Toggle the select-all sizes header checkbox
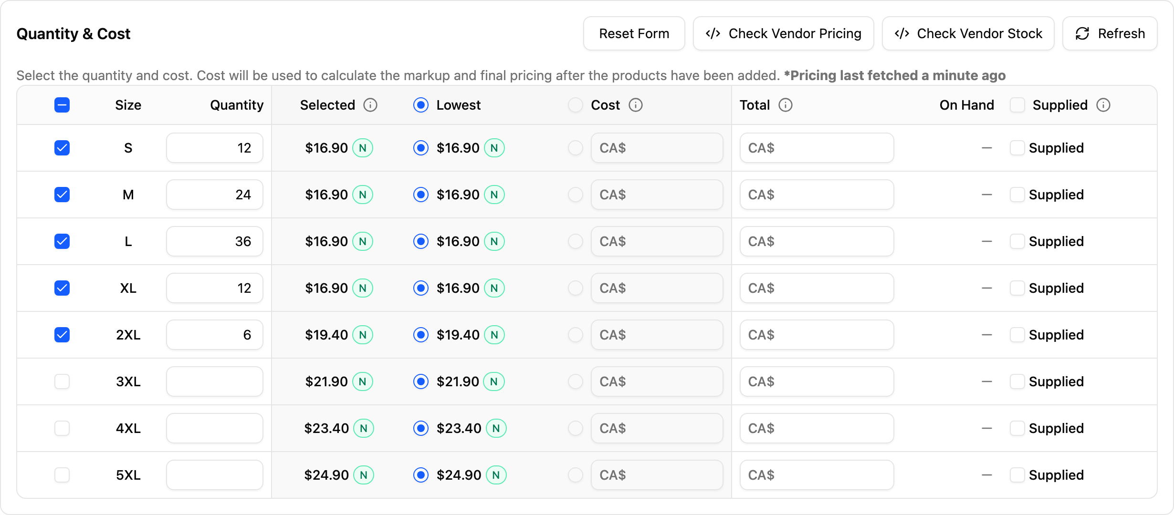The height and width of the screenshot is (515, 1174). pyautogui.click(x=62, y=105)
